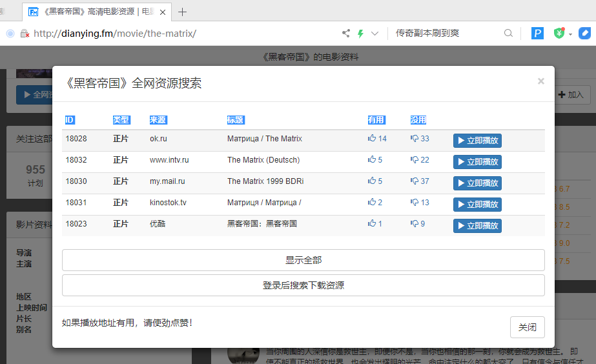Thumbs up the 优酷 resource
This screenshot has height=364, width=596.
click(375, 224)
